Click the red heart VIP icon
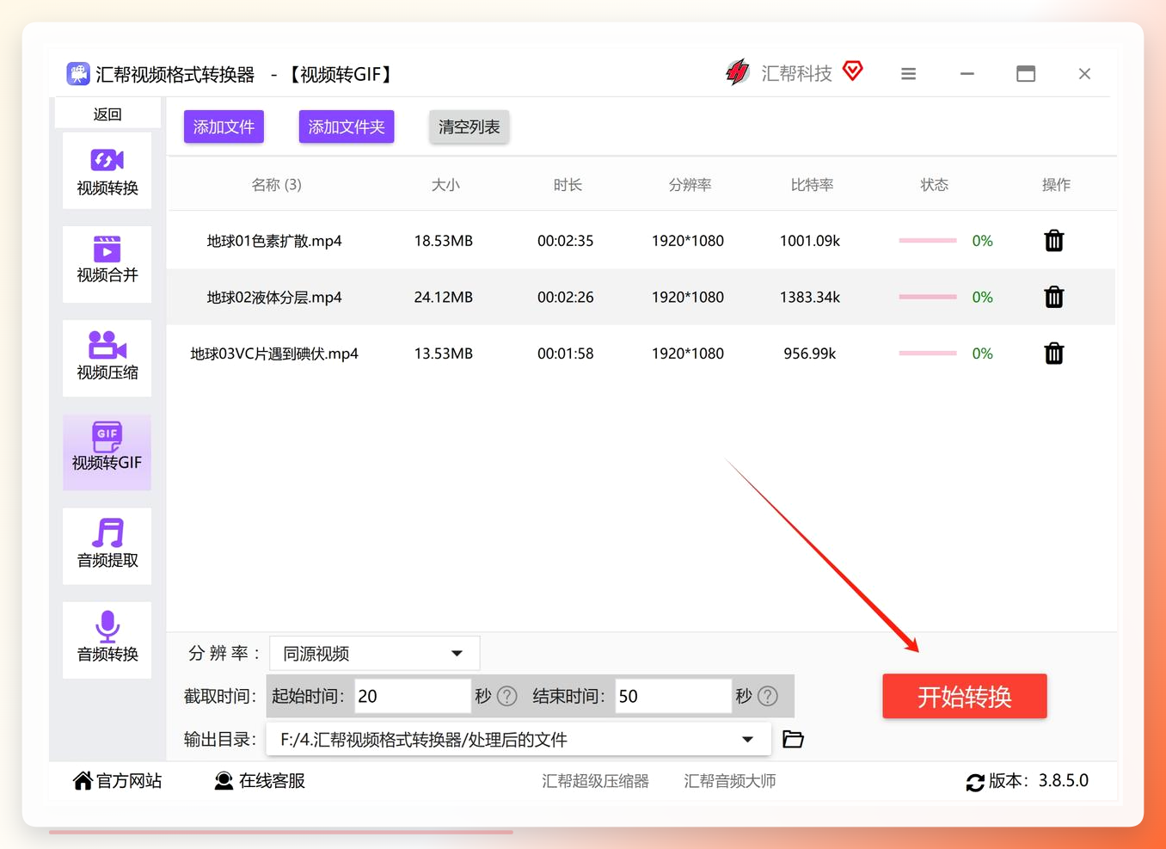The height and width of the screenshot is (849, 1166). tap(852, 71)
